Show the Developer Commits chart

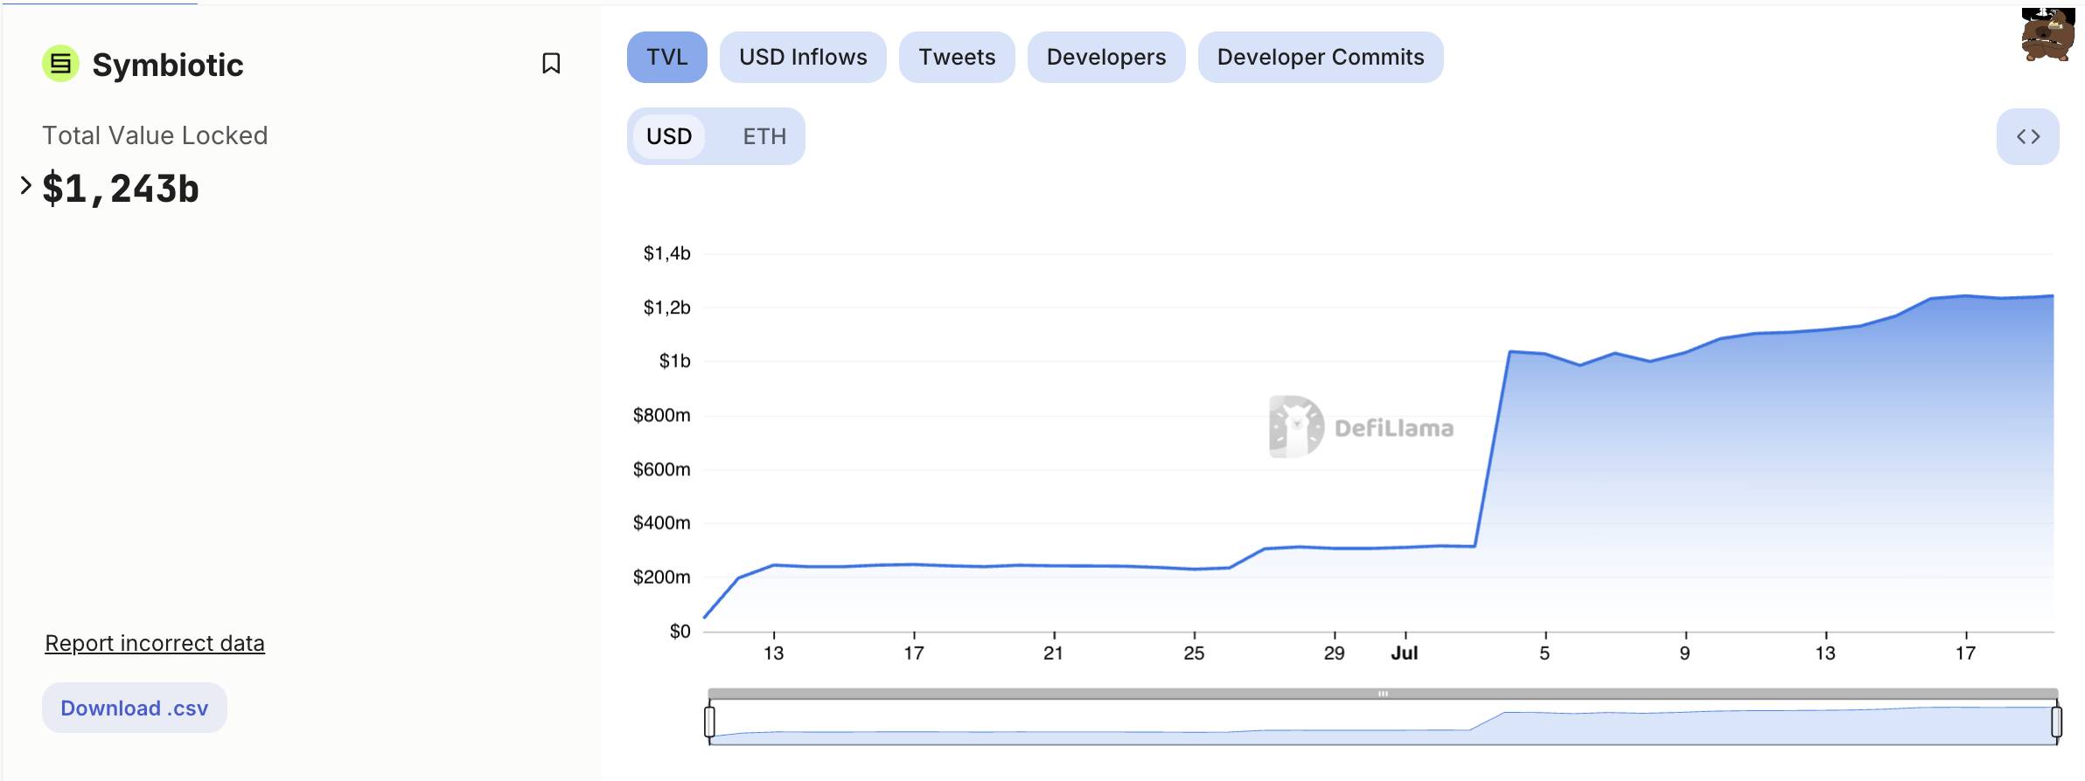click(1321, 57)
